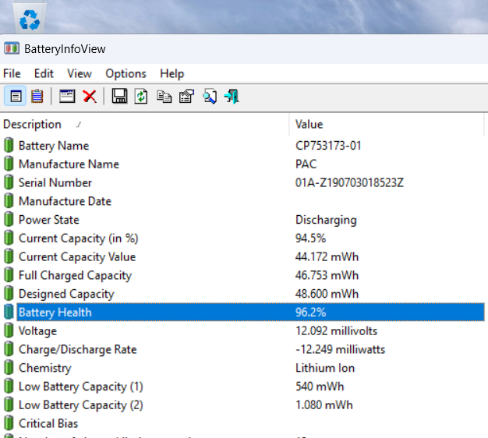Switch to Battery Information view toolbar icon
The width and height of the screenshot is (488, 438).
coord(16,96)
